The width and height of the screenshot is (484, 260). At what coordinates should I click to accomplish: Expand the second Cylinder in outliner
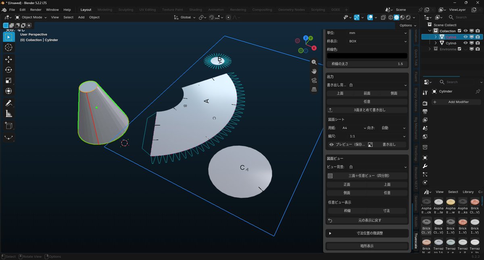click(x=436, y=43)
